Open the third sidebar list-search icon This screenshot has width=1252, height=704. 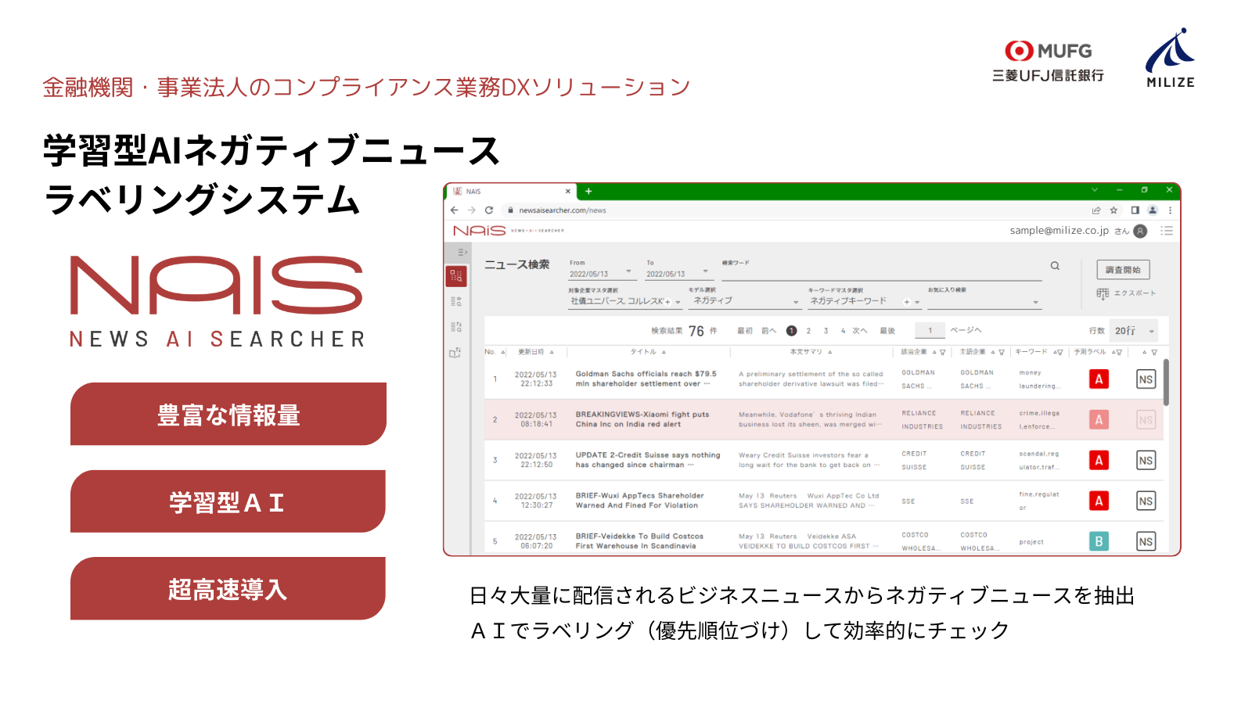(456, 327)
